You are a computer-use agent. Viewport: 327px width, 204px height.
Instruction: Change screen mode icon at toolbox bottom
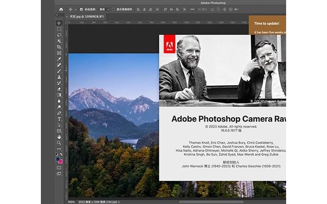pyautogui.click(x=59, y=173)
